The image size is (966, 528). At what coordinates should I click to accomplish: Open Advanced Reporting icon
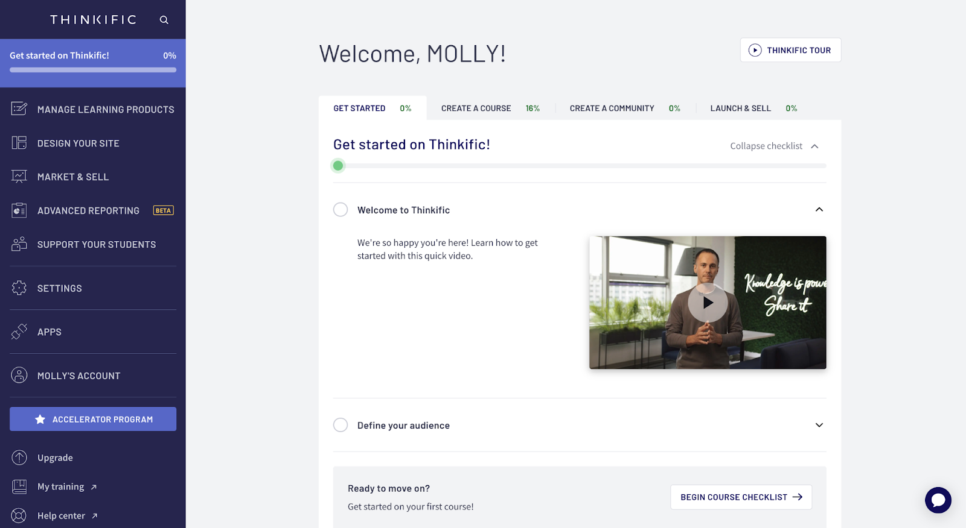click(19, 210)
